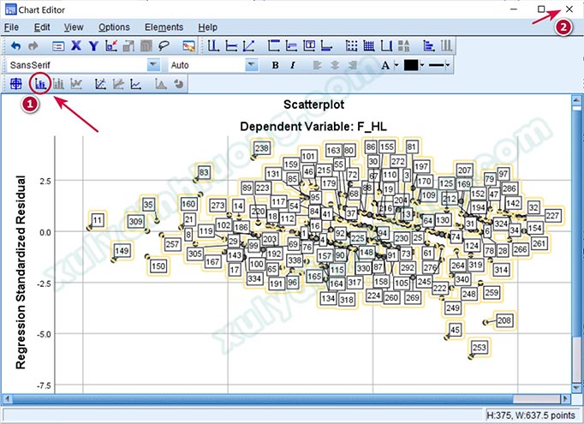Click the data label mode icon
Screen dimensions: 584x424
pos(188,45)
